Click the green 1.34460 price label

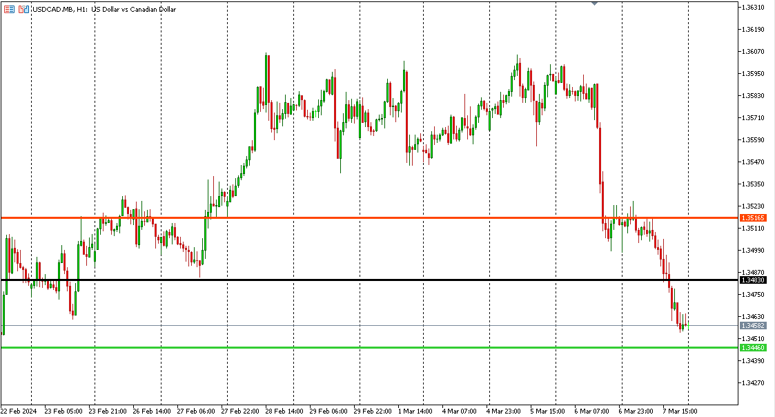coord(752,347)
